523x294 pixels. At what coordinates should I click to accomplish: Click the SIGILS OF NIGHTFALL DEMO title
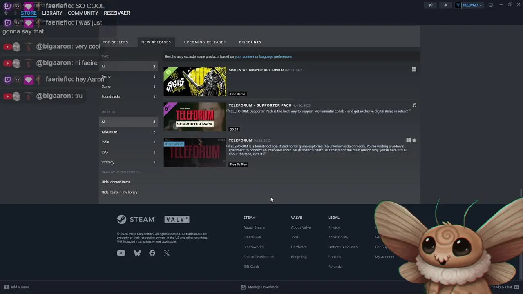(256, 70)
